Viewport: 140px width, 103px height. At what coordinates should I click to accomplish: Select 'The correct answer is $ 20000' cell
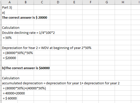pyautogui.click(x=25, y=17)
